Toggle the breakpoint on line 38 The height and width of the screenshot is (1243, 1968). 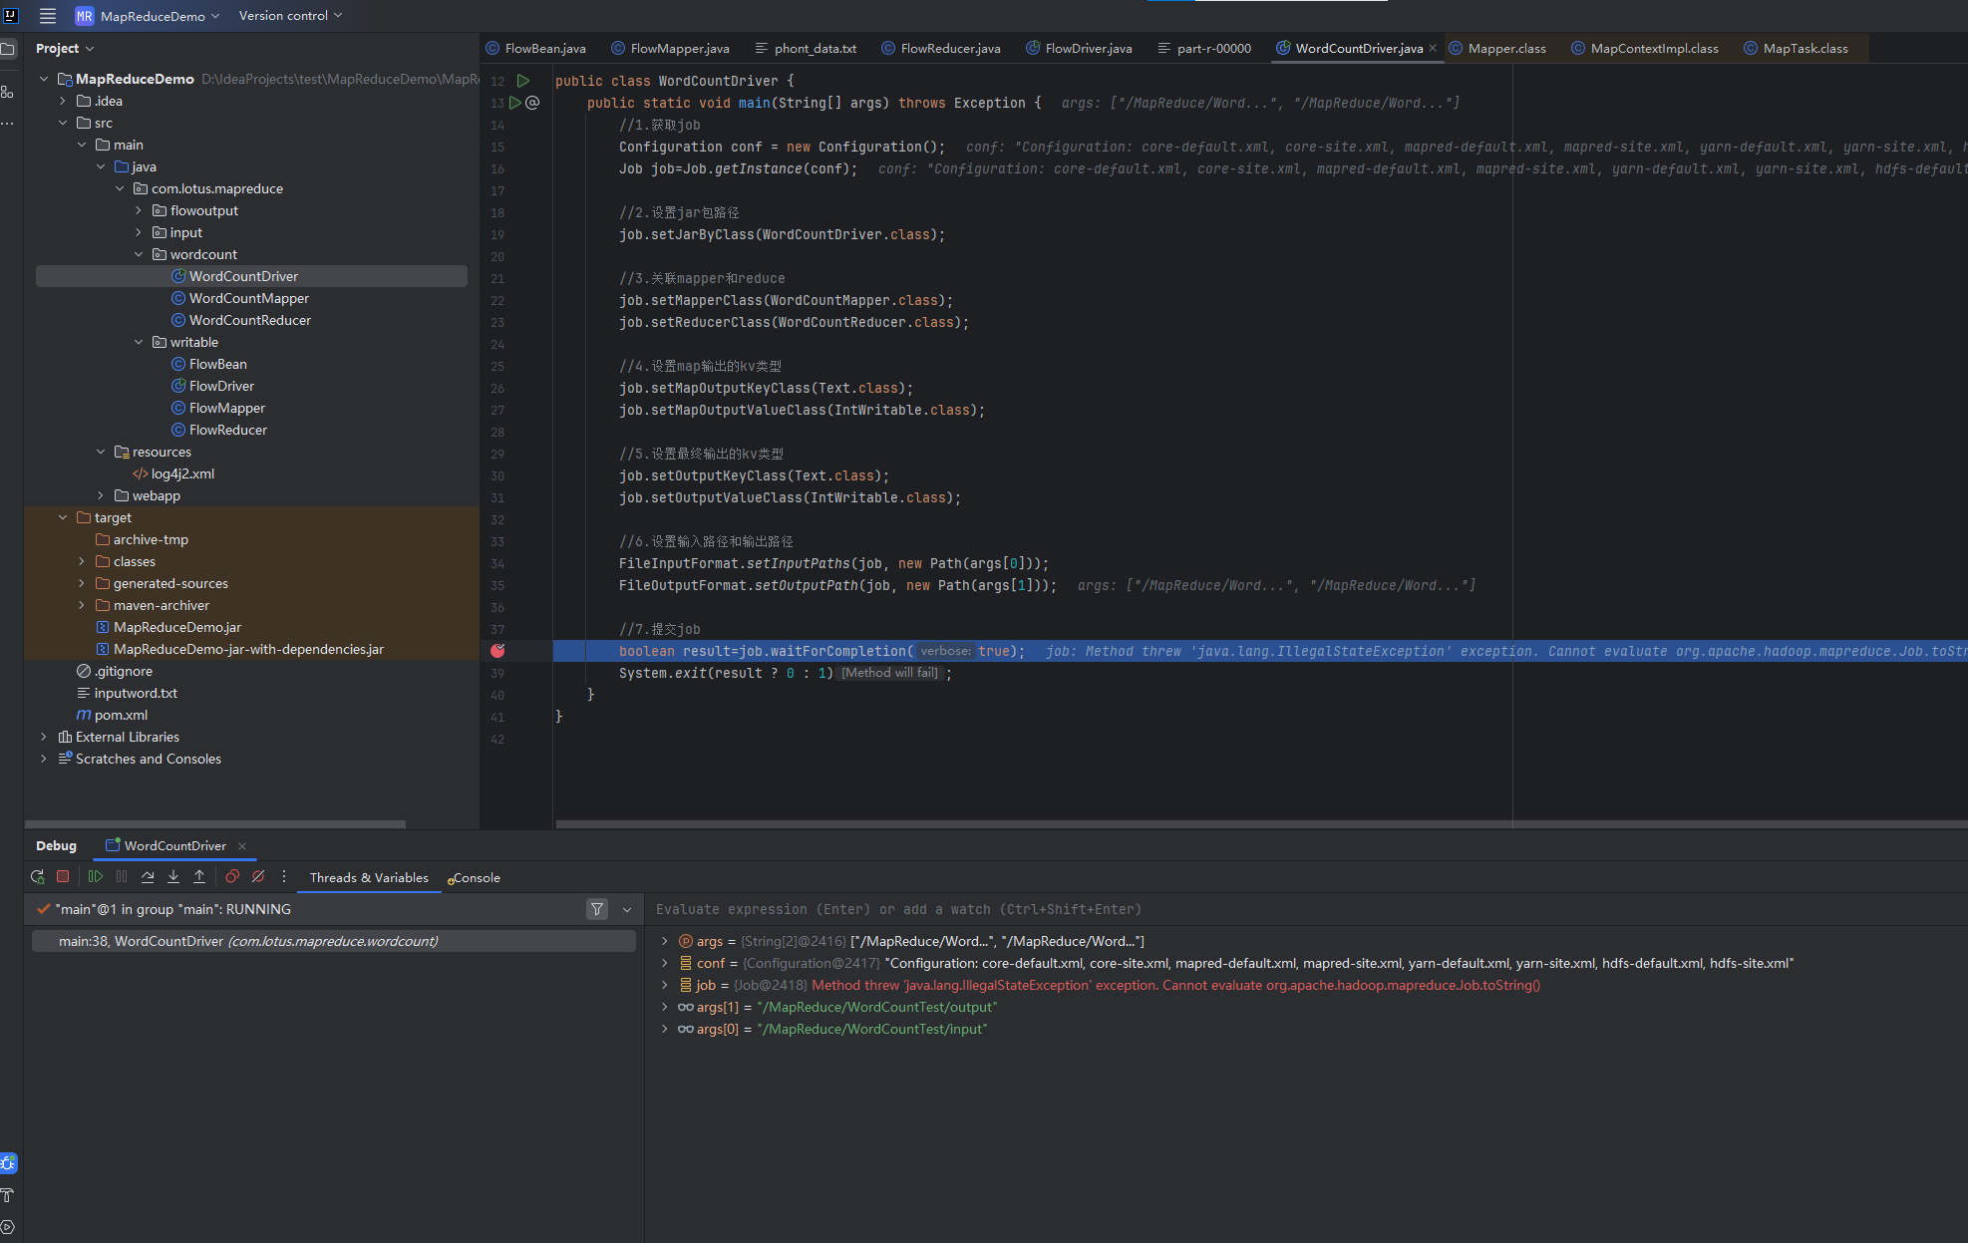497,651
